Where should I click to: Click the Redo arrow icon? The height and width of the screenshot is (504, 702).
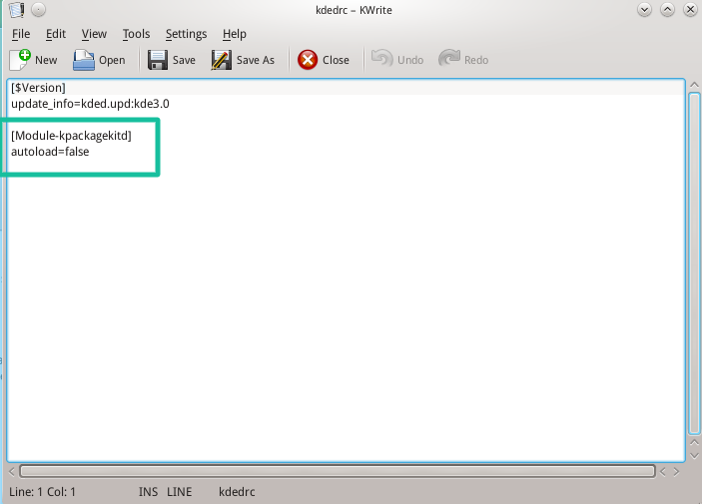tap(449, 59)
